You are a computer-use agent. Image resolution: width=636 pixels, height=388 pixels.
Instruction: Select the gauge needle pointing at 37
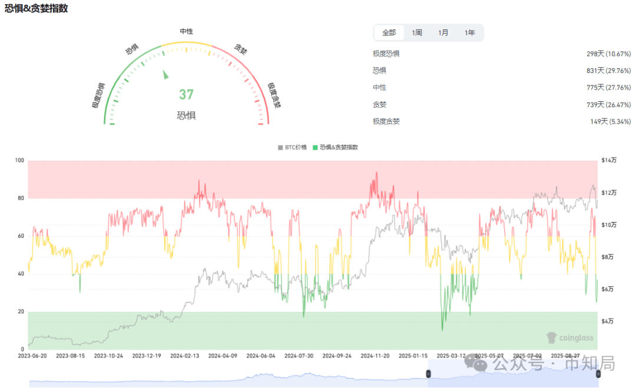[167, 75]
